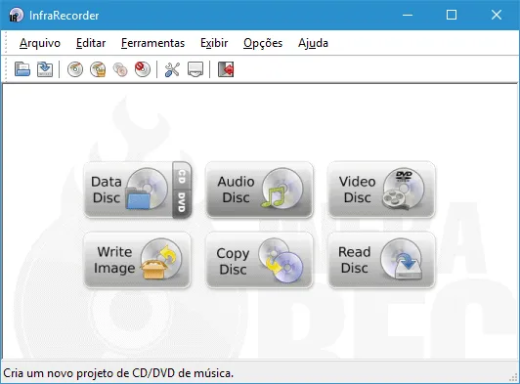520x384 pixels.
Task: Click the Burn compilation disc toolbar icon
Action: pos(75,69)
